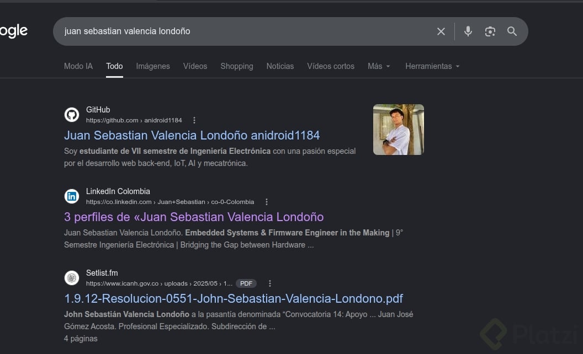Click the PDF badge on third result
This screenshot has height=354, width=583.
point(246,283)
